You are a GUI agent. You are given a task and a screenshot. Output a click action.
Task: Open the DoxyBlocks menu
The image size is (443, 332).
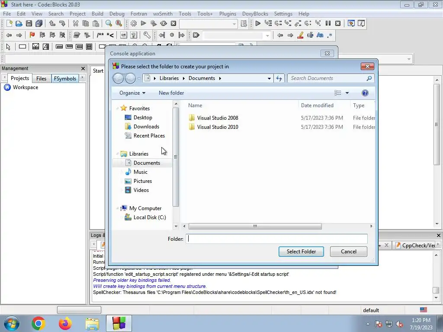pyautogui.click(x=255, y=14)
